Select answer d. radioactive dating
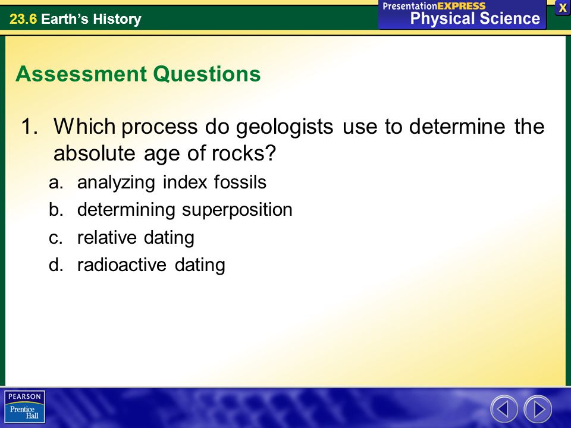The height and width of the screenshot is (428, 571). click(x=137, y=265)
